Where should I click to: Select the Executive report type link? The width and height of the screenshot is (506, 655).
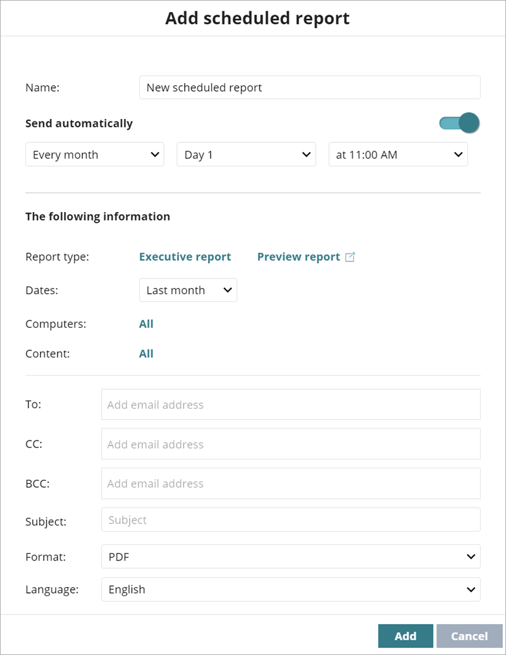point(185,256)
